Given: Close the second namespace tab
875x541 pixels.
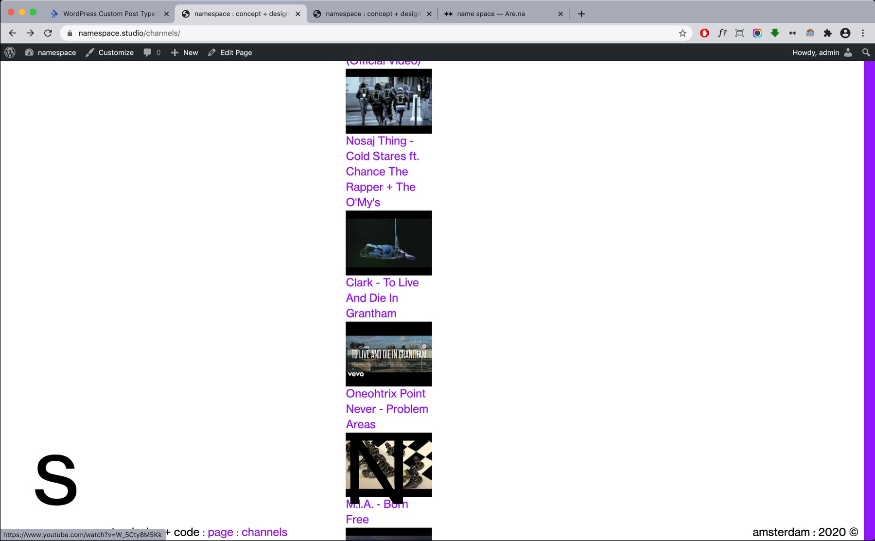Looking at the screenshot, I should tap(429, 14).
